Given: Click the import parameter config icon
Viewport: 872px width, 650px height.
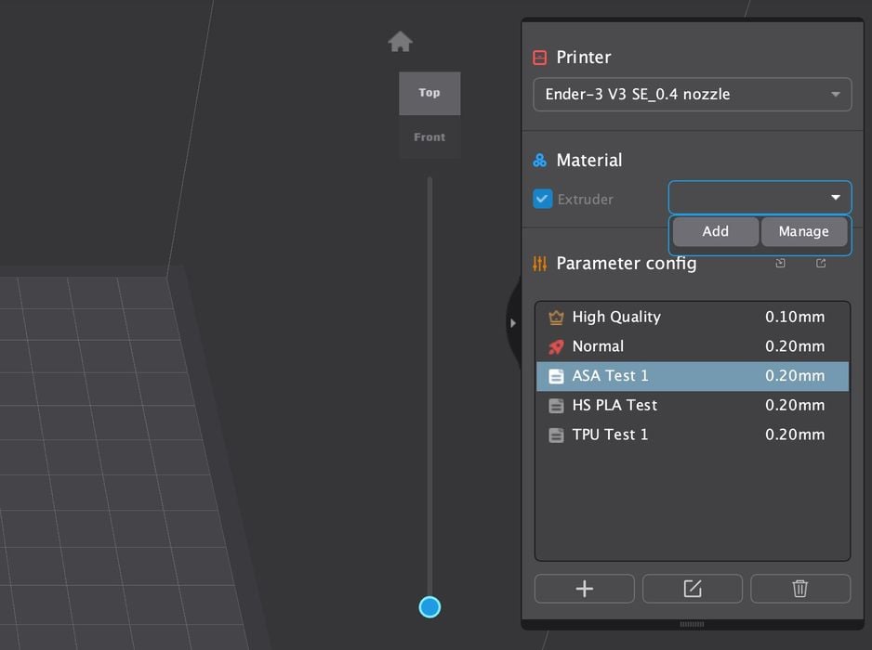Looking at the screenshot, I should point(780,264).
